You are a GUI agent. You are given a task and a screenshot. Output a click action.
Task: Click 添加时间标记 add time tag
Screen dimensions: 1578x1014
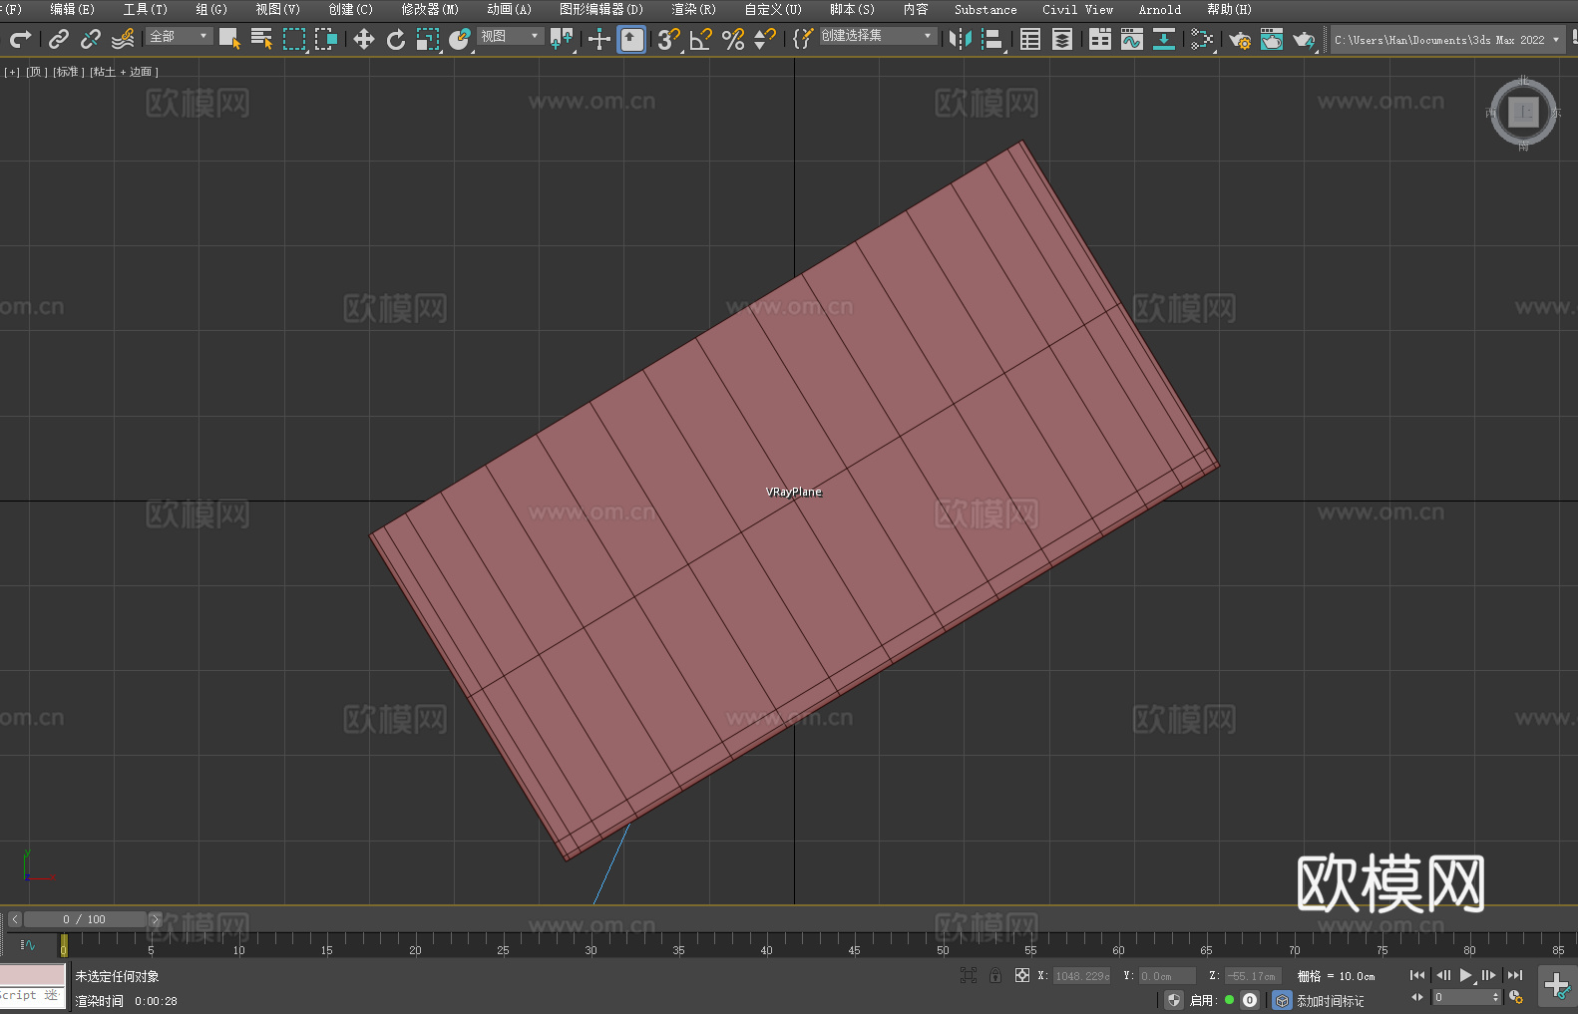[1330, 1001]
